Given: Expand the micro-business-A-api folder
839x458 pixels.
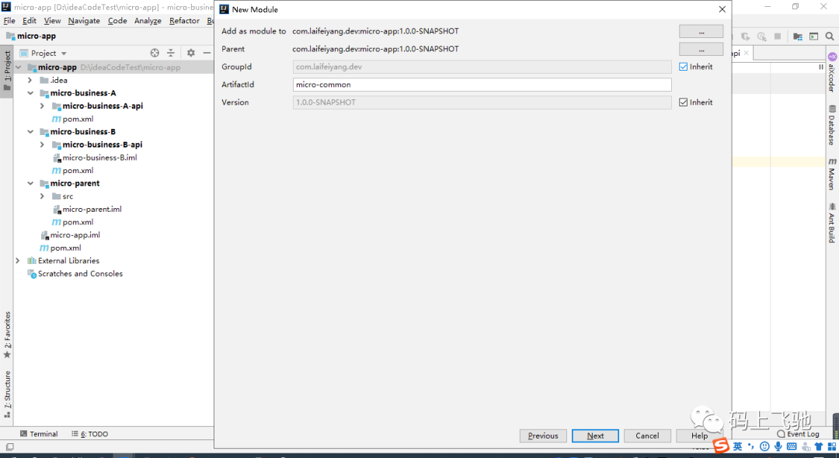Looking at the screenshot, I should [x=42, y=106].
